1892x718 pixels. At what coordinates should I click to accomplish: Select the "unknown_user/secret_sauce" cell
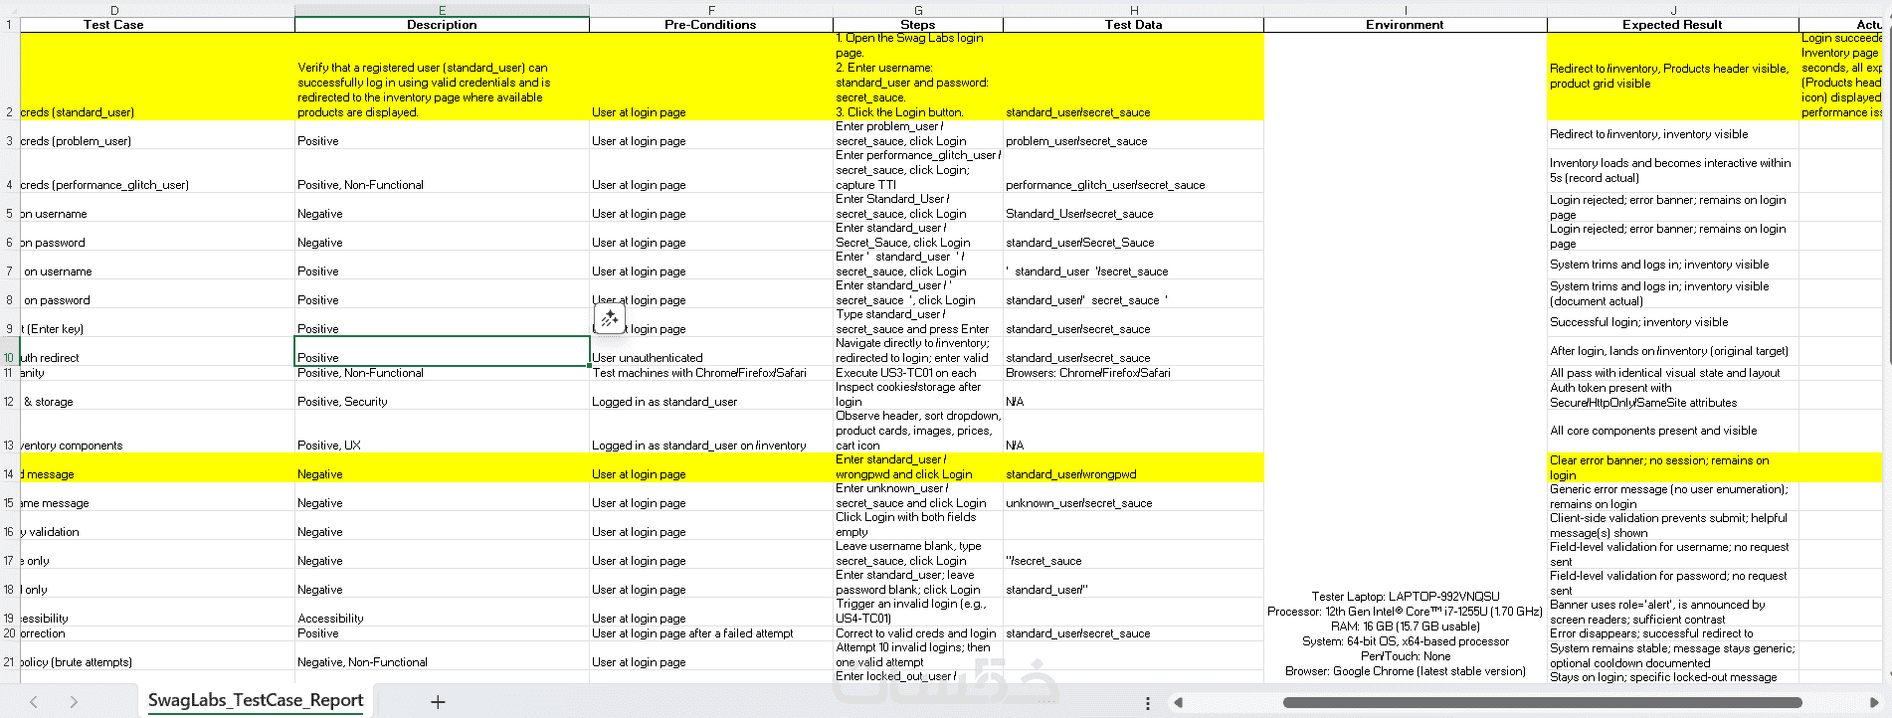coord(1134,496)
